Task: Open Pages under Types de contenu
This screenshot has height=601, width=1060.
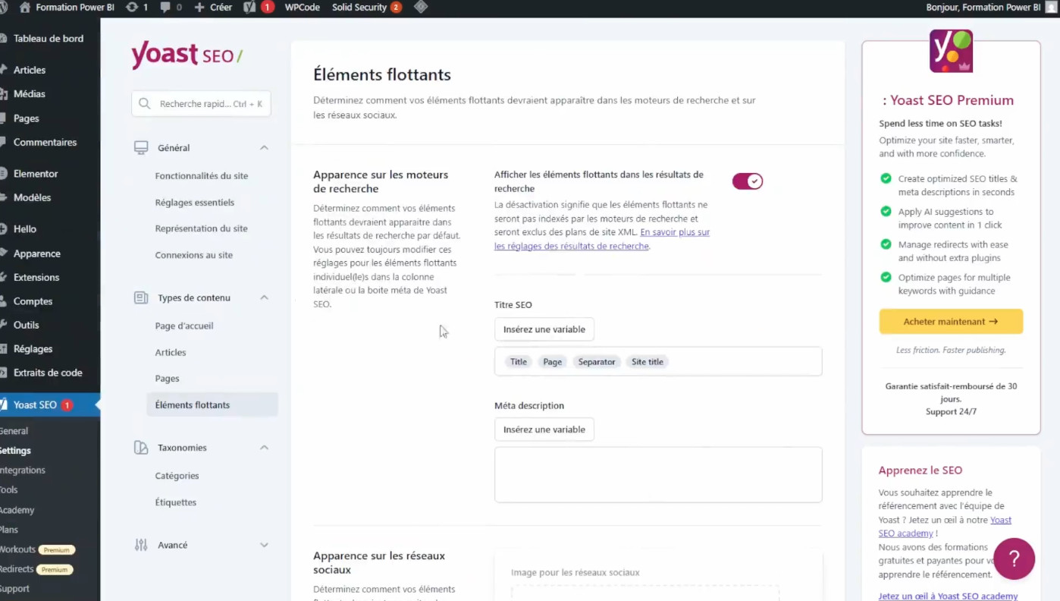Action: tap(168, 379)
